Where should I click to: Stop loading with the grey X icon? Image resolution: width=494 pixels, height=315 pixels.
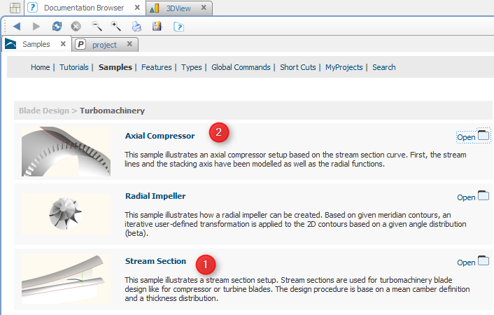click(x=76, y=26)
